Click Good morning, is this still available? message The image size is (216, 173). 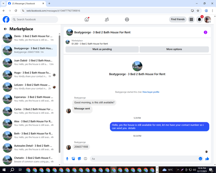pyautogui.click(x=94, y=103)
